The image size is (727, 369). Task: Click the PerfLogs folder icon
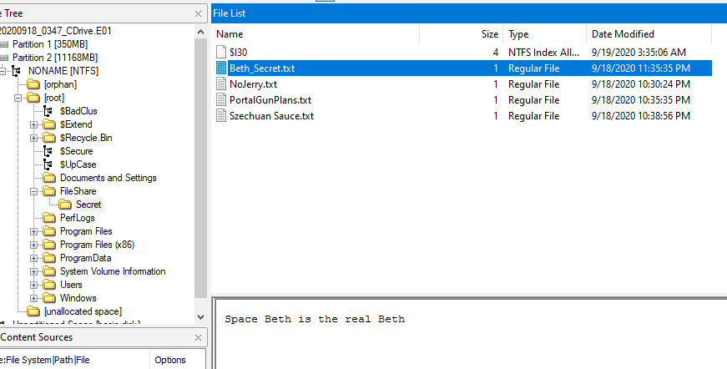coord(49,218)
